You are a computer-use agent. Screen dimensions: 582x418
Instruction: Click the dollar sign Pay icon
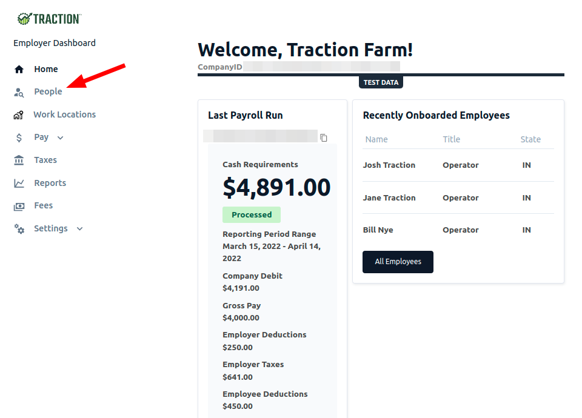[x=19, y=138]
